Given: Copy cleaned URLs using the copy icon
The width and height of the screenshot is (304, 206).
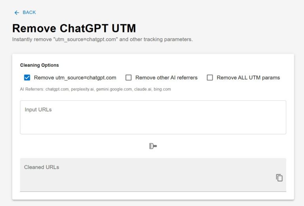Looking at the screenshot, I should pyautogui.click(x=279, y=178).
